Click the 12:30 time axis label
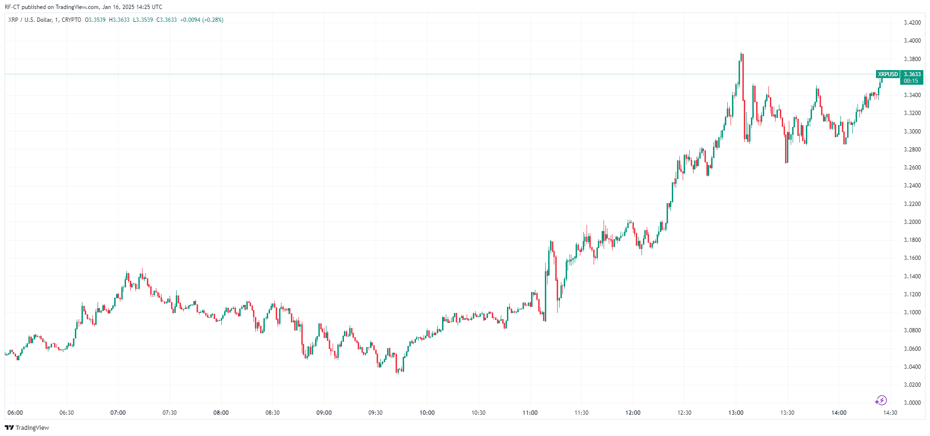The width and height of the screenshot is (930, 436). click(x=685, y=413)
